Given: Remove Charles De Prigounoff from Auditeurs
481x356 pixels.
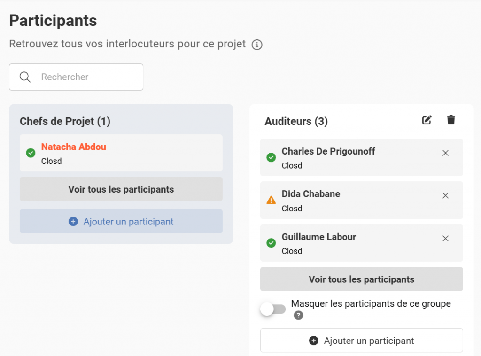Looking at the screenshot, I should click(446, 153).
